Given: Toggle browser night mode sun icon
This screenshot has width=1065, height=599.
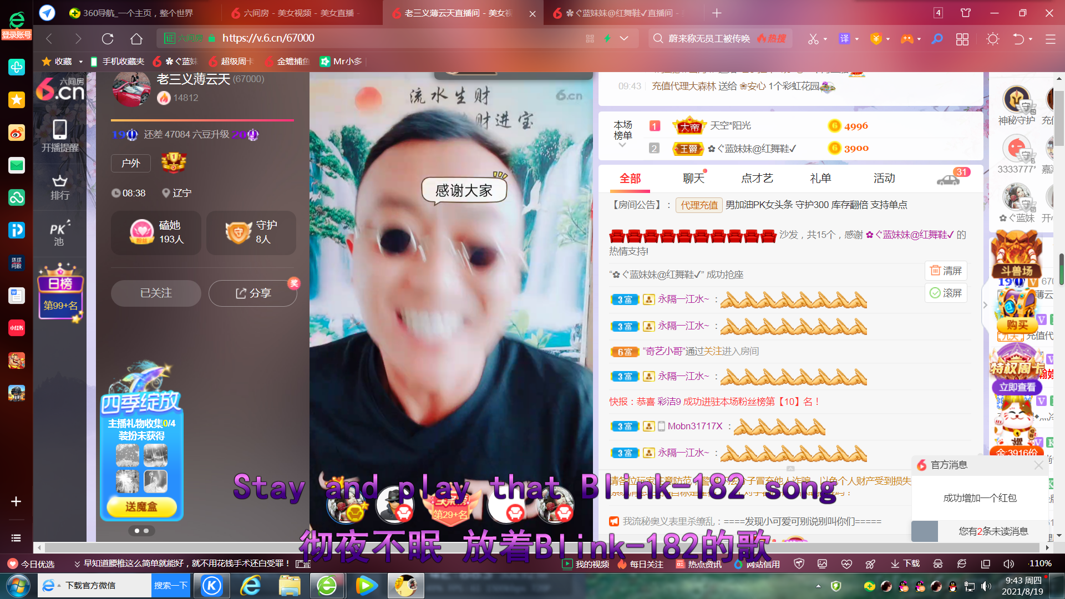Looking at the screenshot, I should pyautogui.click(x=993, y=39).
